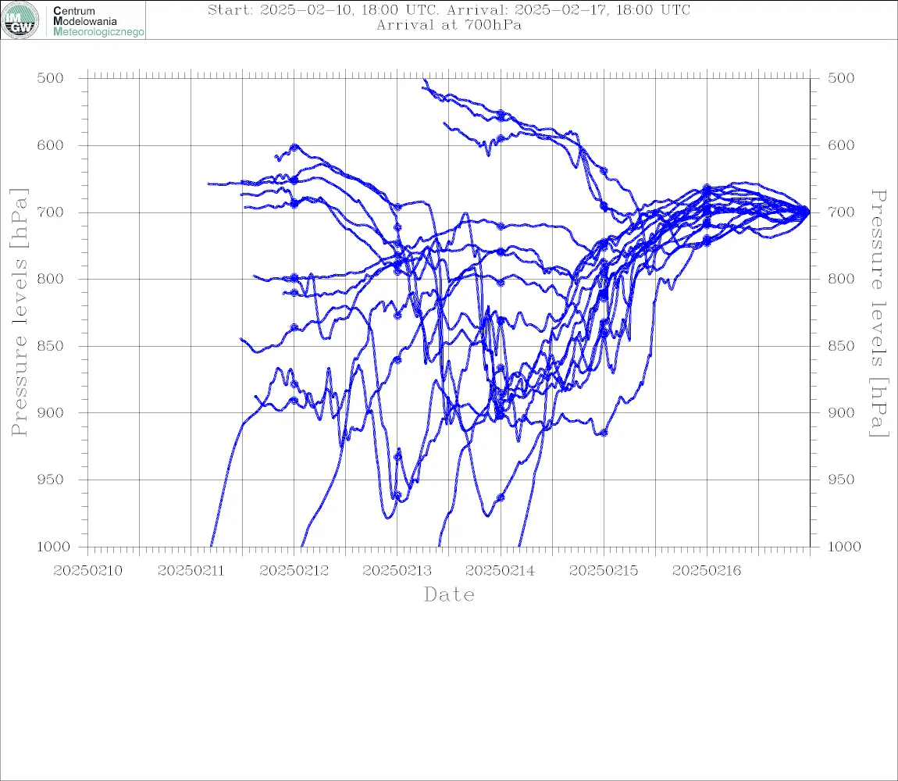Click the left axis label 900

[x=51, y=412]
